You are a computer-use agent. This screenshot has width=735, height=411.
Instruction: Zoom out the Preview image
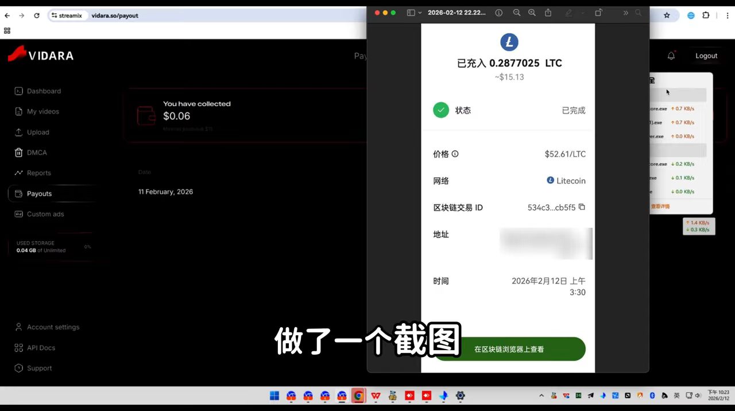point(516,13)
